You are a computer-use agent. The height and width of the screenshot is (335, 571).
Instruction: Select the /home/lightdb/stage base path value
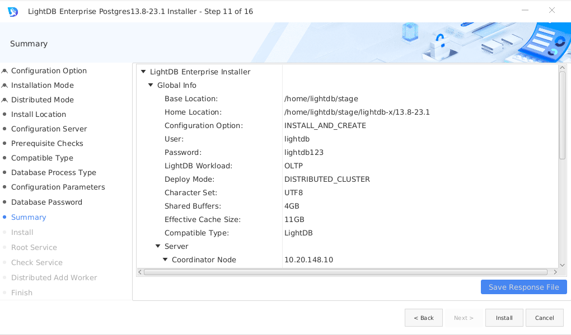(321, 98)
